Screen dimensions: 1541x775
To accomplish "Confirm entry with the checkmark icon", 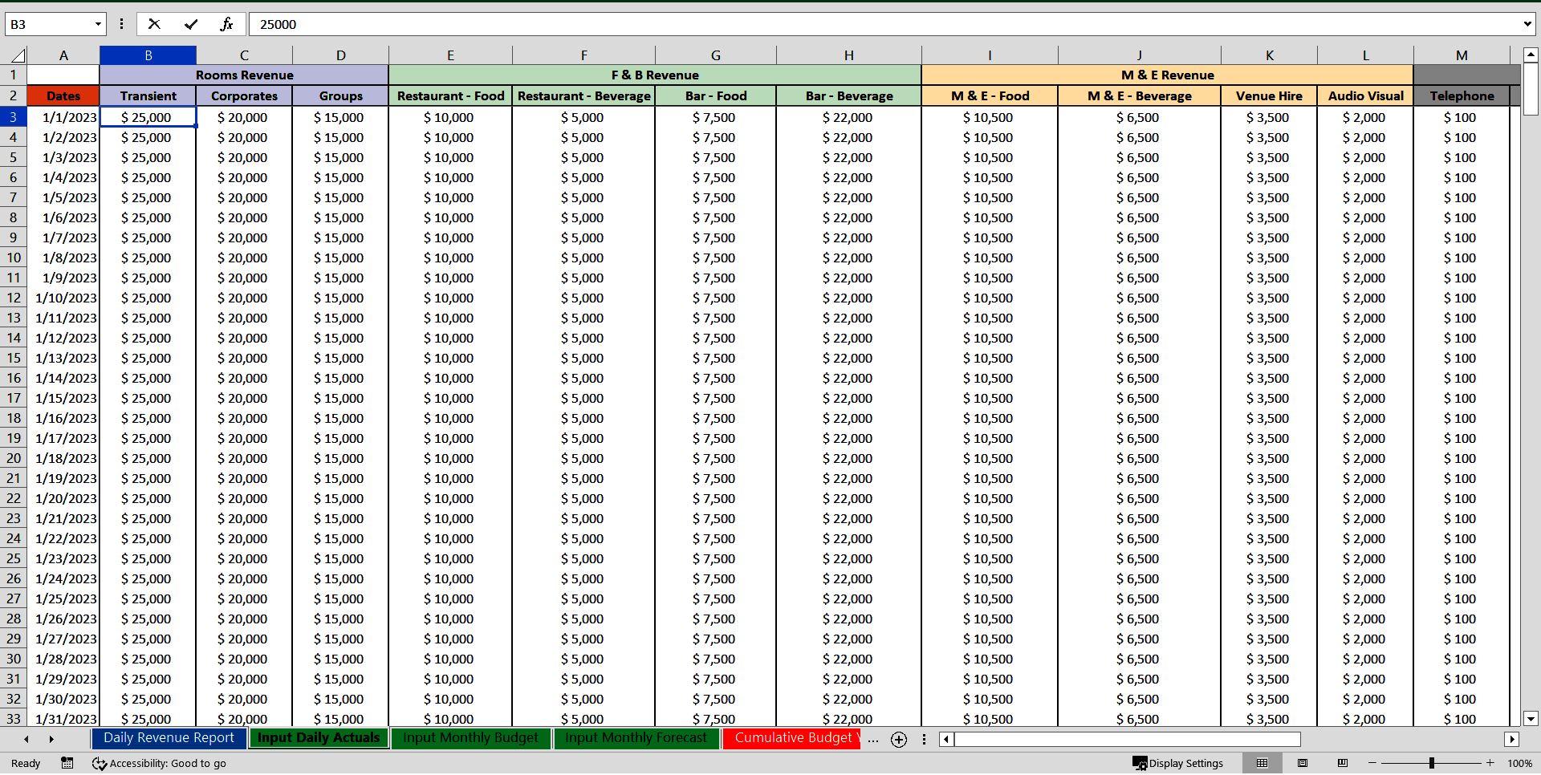I will point(191,24).
